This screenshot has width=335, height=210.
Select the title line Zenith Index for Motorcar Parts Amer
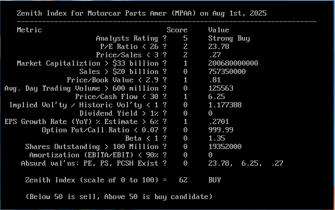141,13
